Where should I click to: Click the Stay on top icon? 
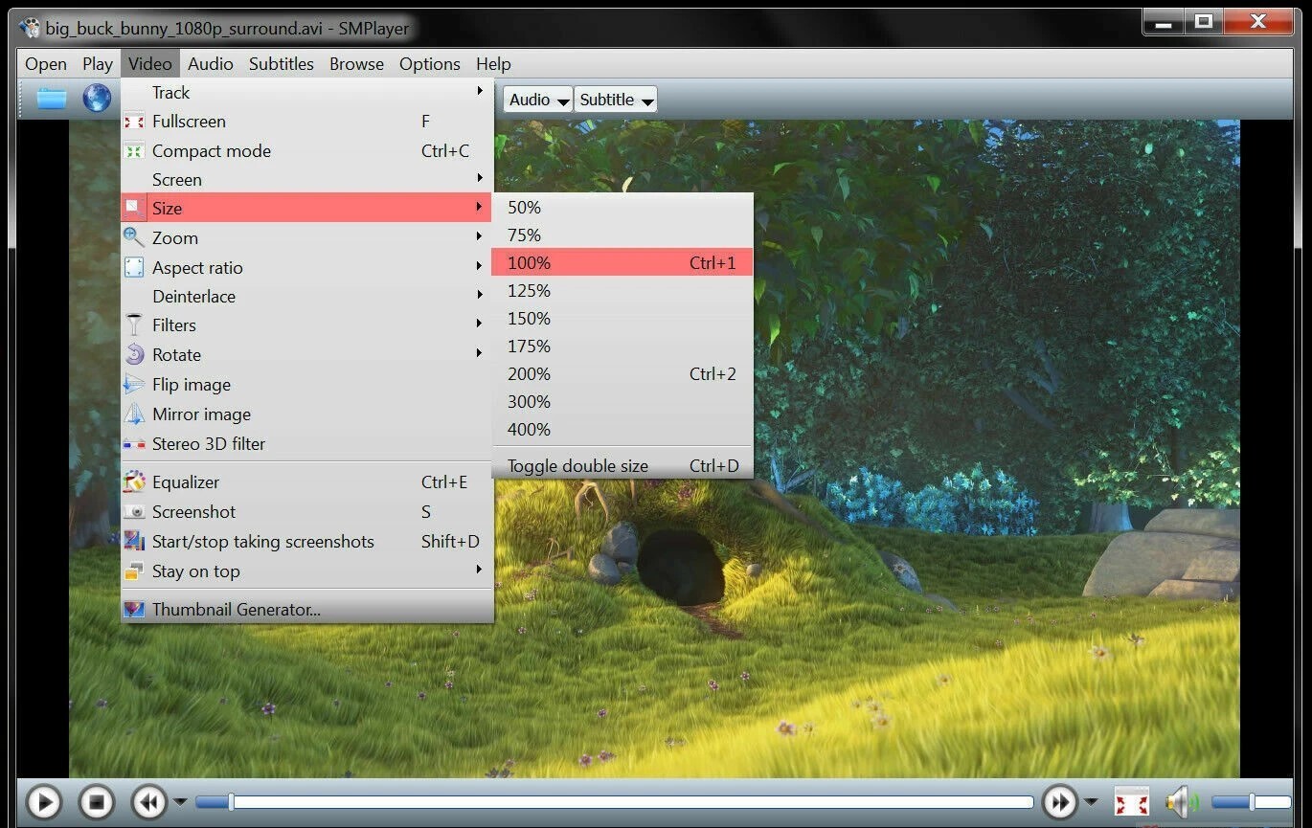pyautogui.click(x=134, y=571)
